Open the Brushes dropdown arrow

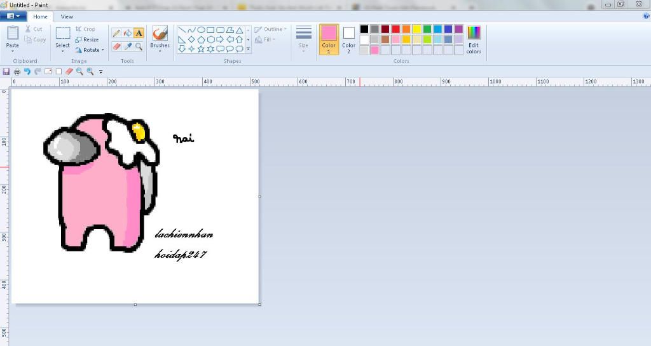click(x=160, y=51)
